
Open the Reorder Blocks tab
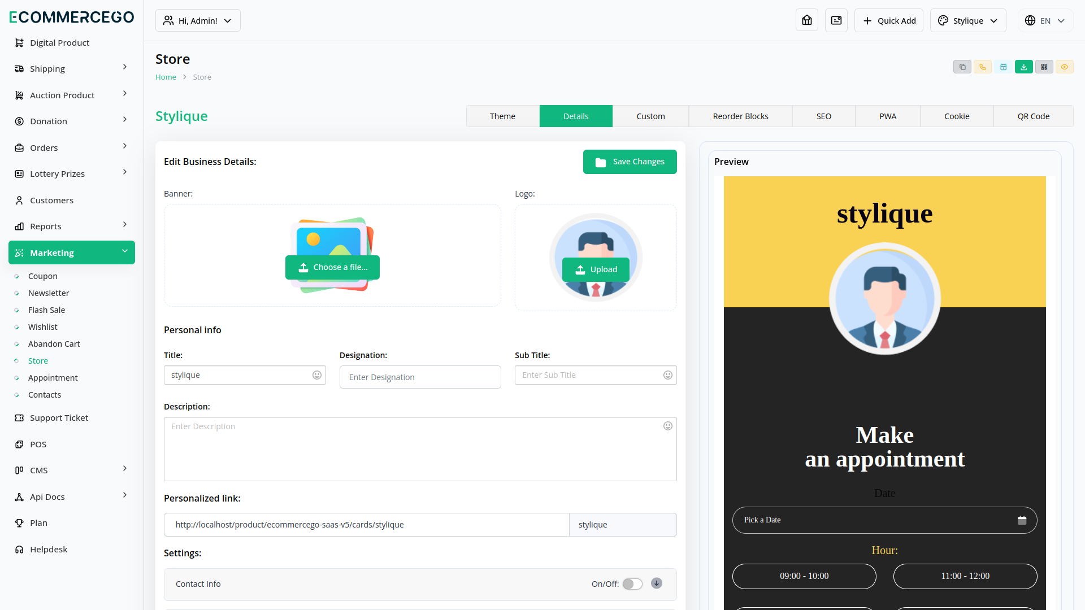[x=740, y=116]
